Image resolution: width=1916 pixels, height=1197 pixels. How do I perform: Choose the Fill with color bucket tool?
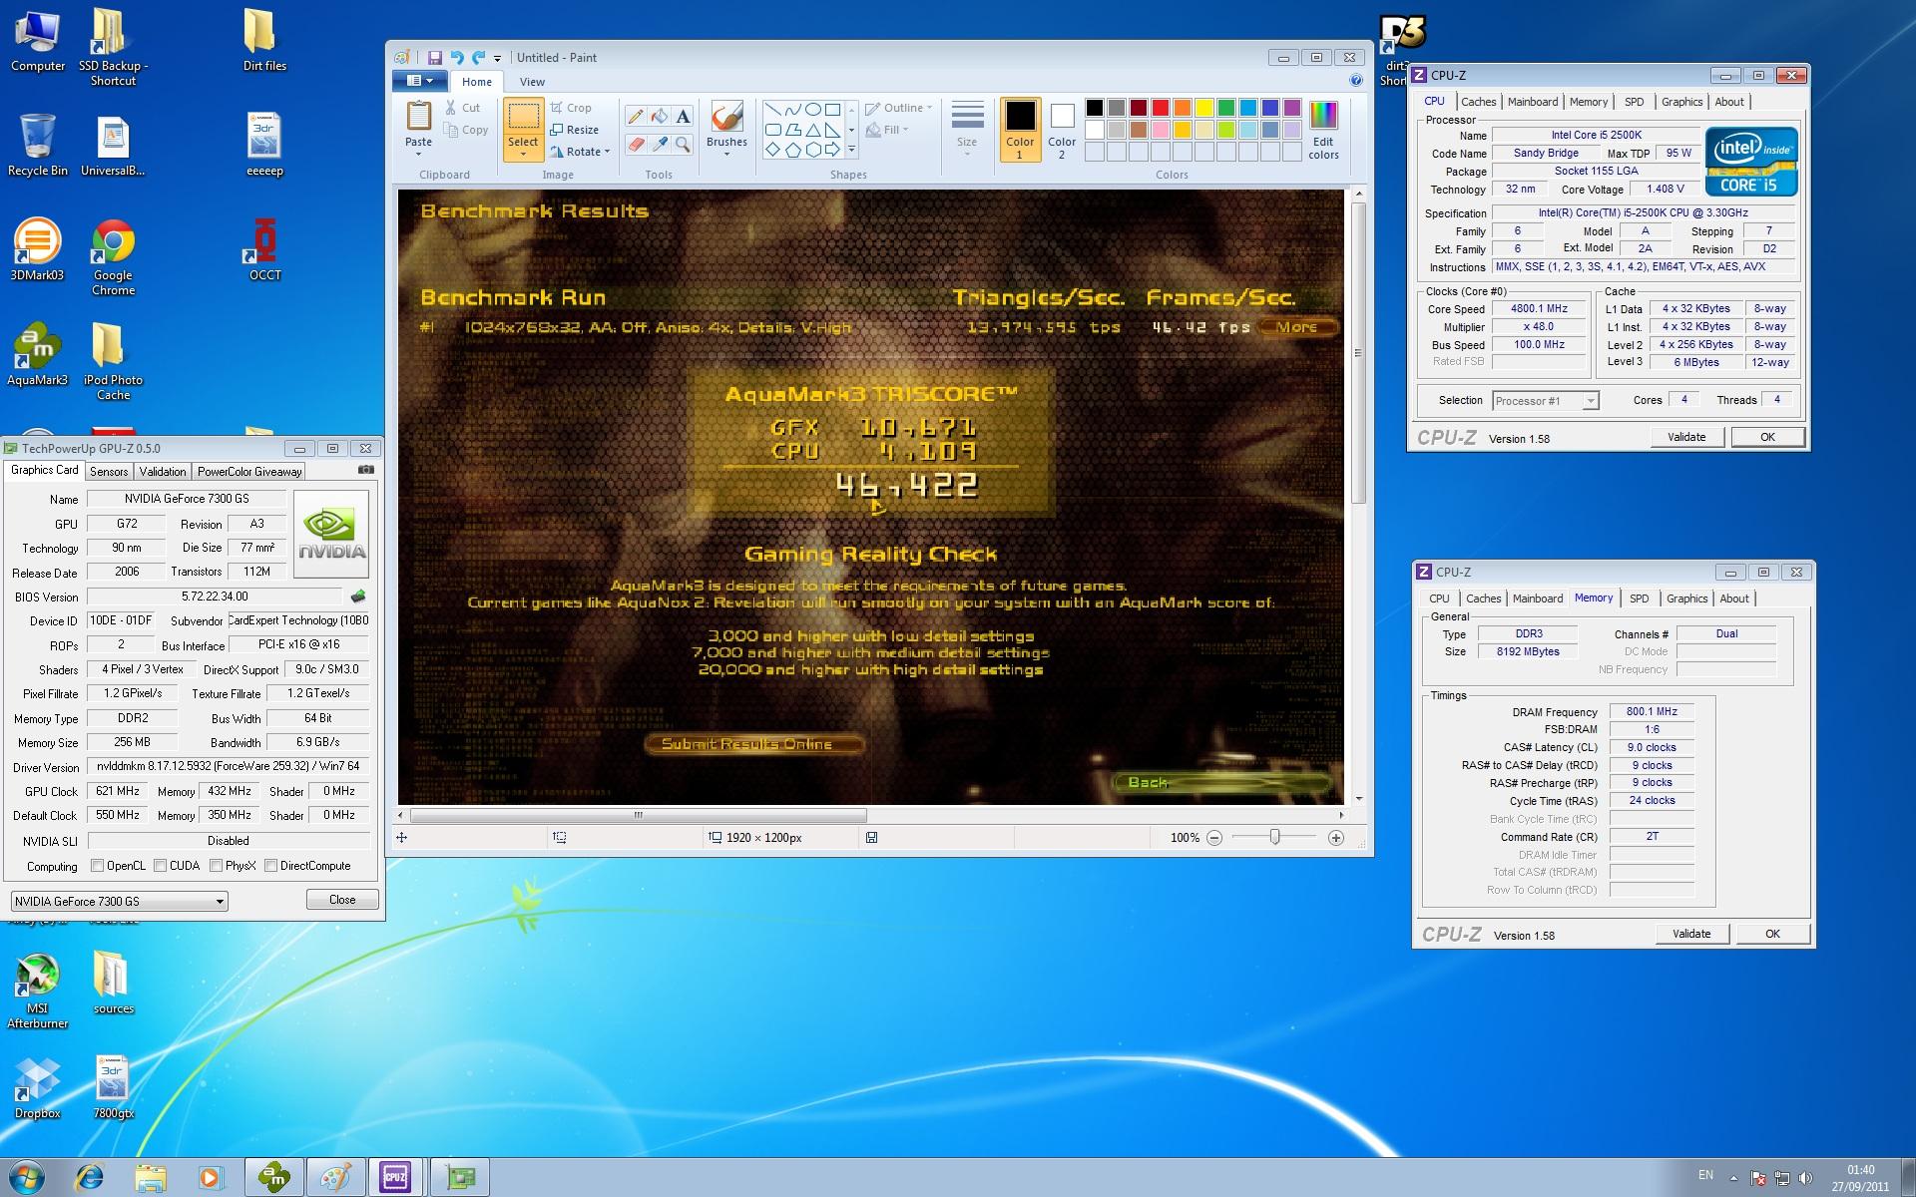[x=659, y=117]
